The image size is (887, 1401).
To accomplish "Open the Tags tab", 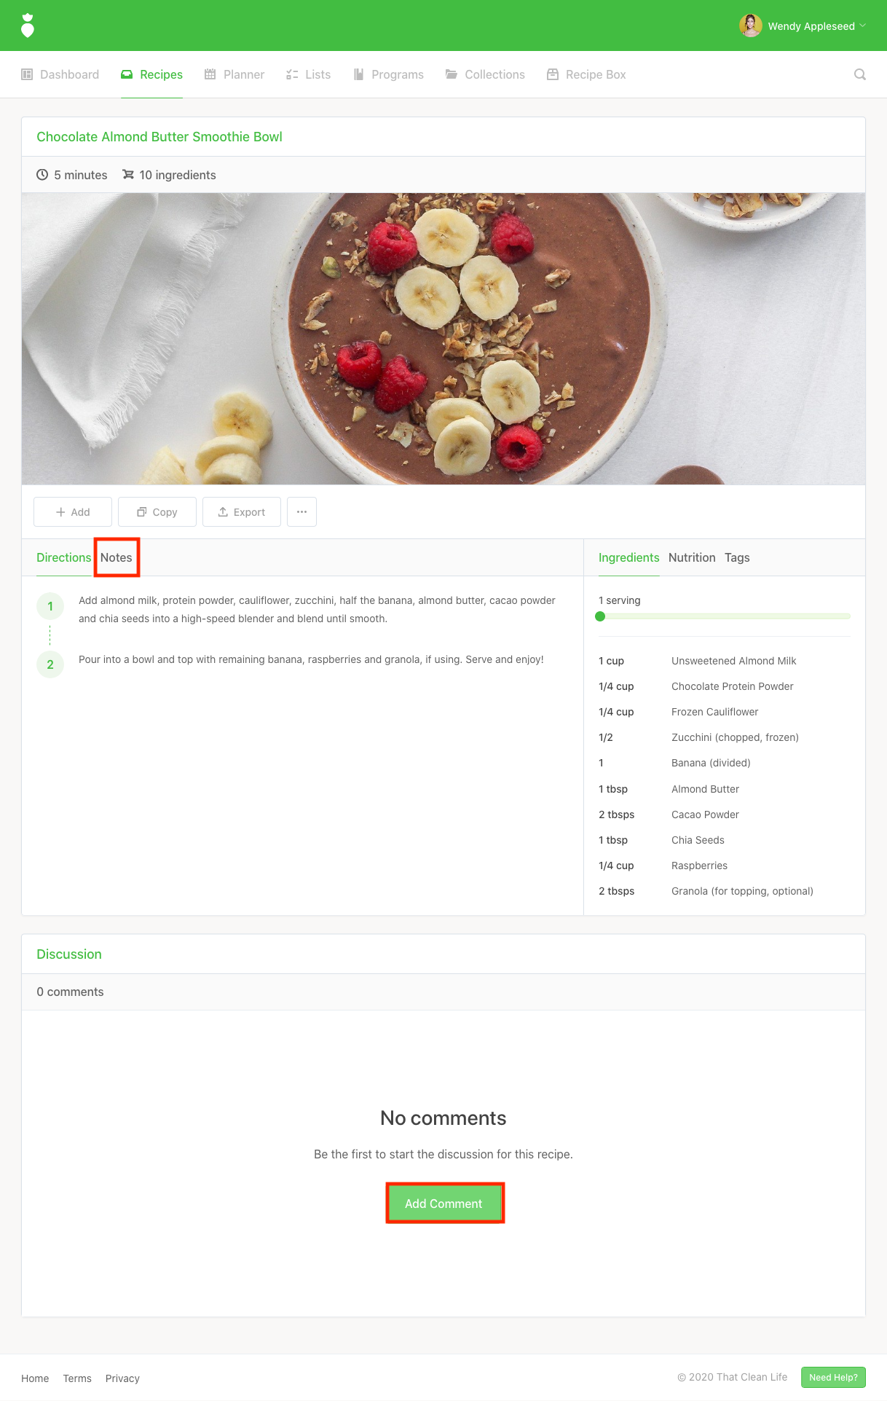I will pos(737,557).
